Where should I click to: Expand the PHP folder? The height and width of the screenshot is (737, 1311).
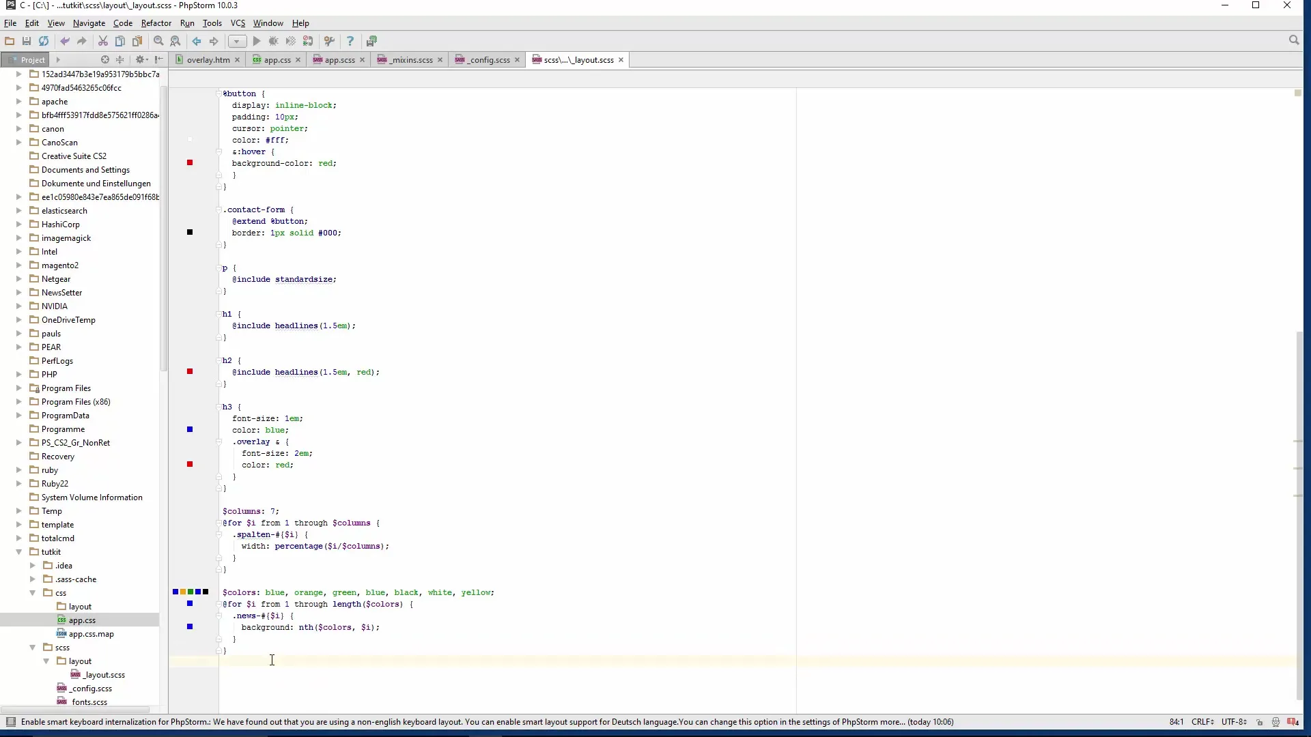19,375
